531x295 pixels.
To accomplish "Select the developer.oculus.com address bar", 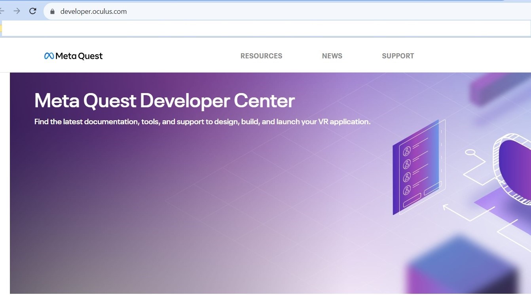I will coord(287,11).
